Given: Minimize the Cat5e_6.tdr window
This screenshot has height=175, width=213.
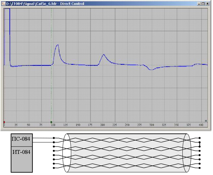Looking at the screenshot, I should [x=199, y=4].
